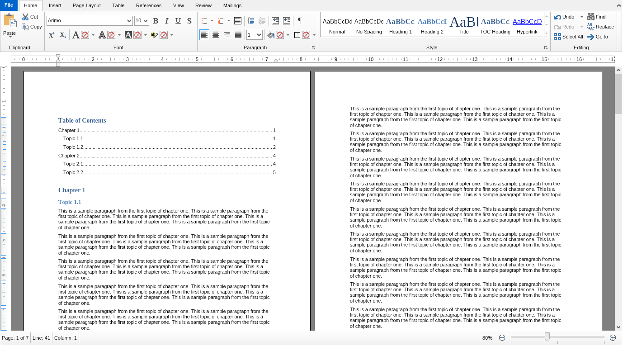623x346 pixels.
Task: Toggle italic formatting
Action: (167, 21)
